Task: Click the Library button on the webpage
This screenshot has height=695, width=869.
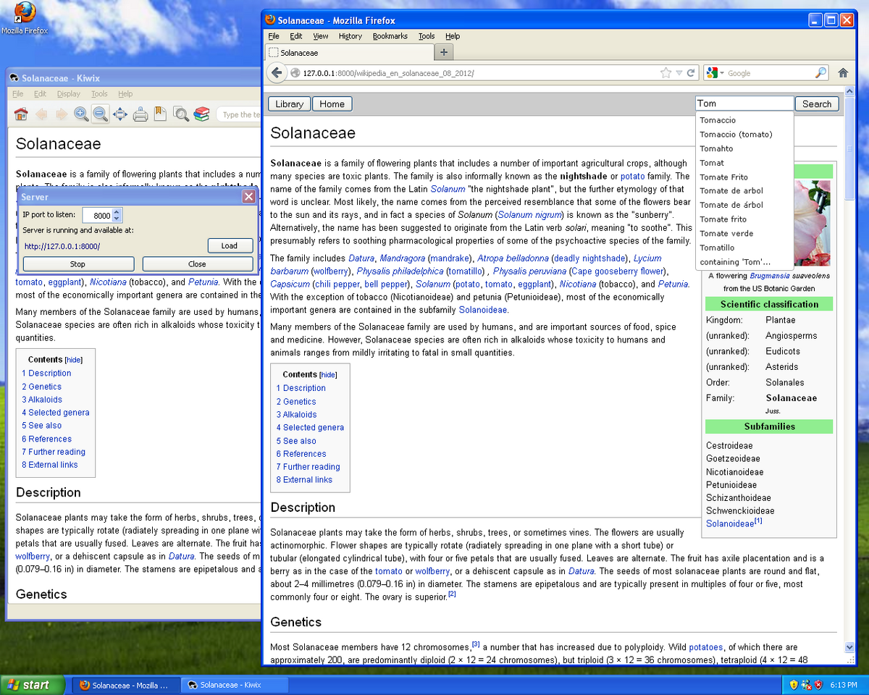Action: point(289,104)
